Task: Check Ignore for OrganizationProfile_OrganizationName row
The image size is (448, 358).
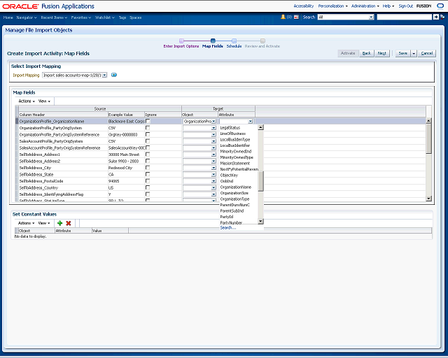Action: tap(148, 121)
